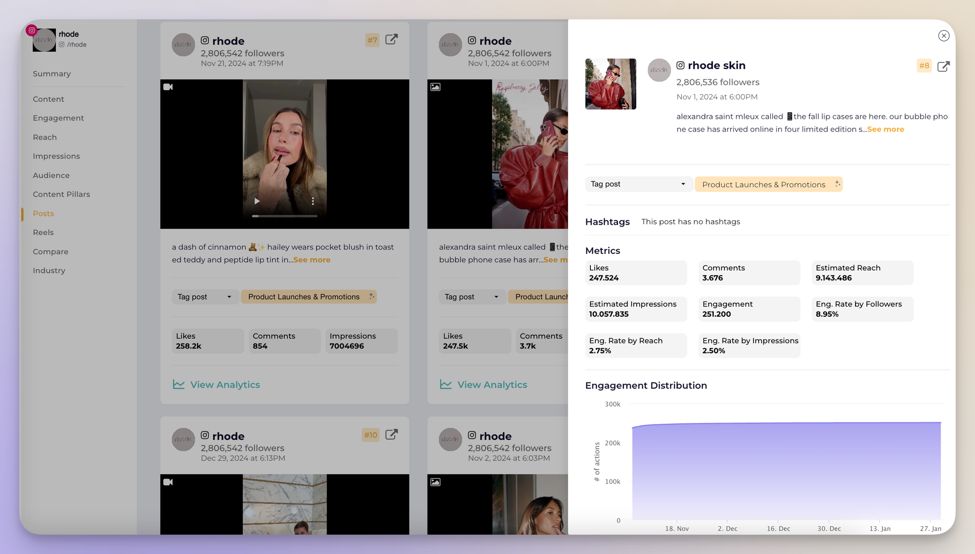Close the post detail panel
This screenshot has height=554, width=975.
tap(944, 36)
